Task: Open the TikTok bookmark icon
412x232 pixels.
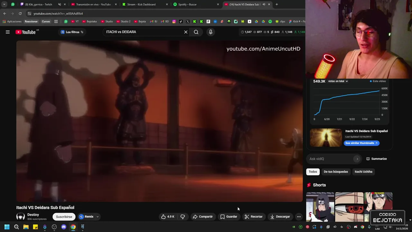Action: click(181, 22)
